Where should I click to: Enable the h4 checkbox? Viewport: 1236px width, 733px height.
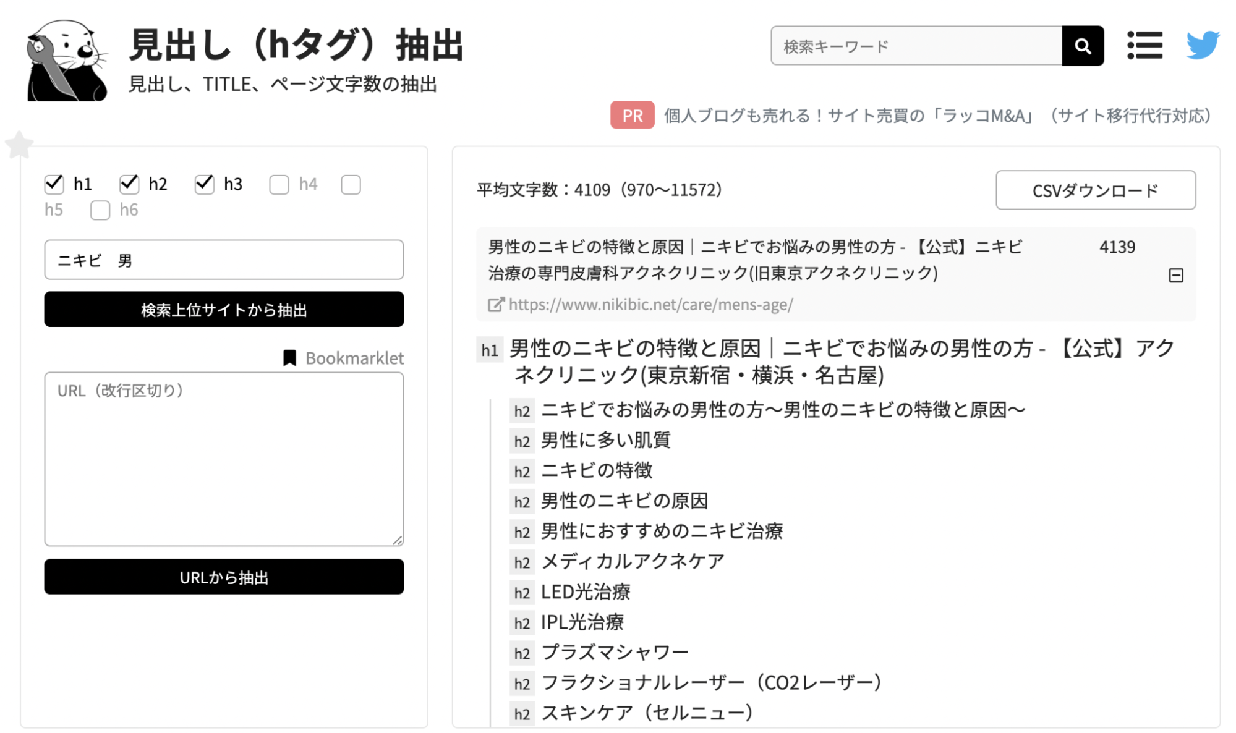point(279,184)
